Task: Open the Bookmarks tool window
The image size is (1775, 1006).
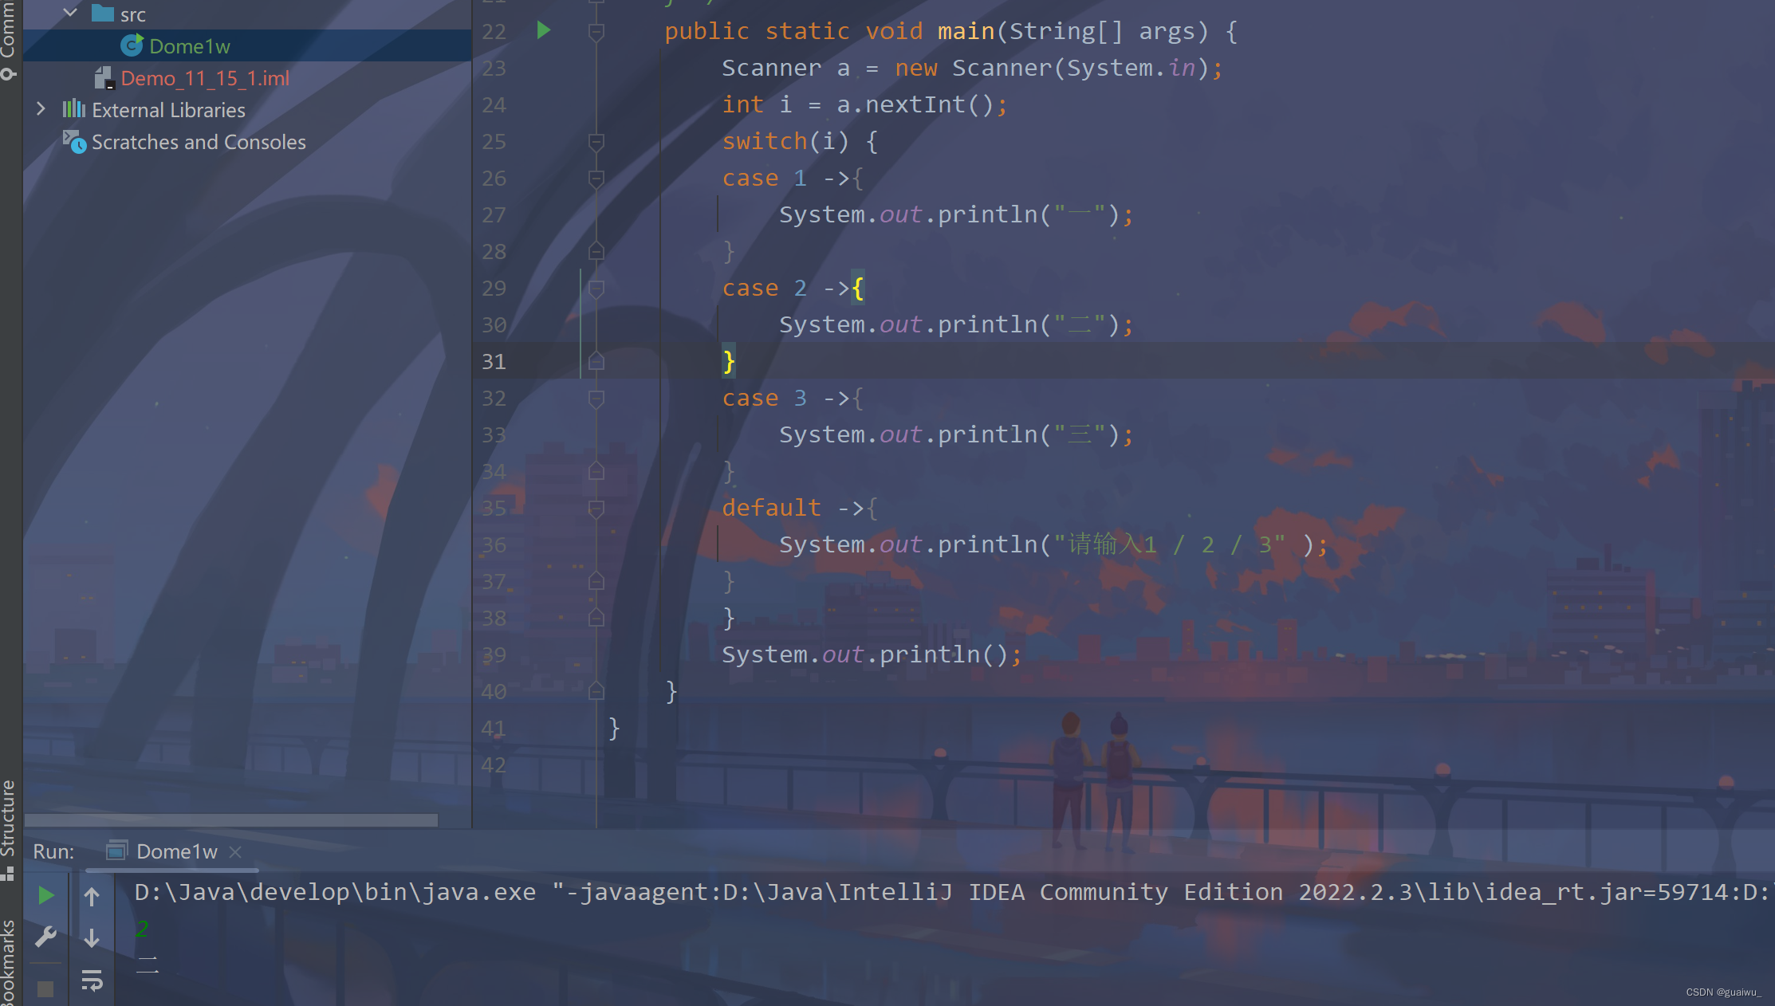Action: (x=8, y=961)
